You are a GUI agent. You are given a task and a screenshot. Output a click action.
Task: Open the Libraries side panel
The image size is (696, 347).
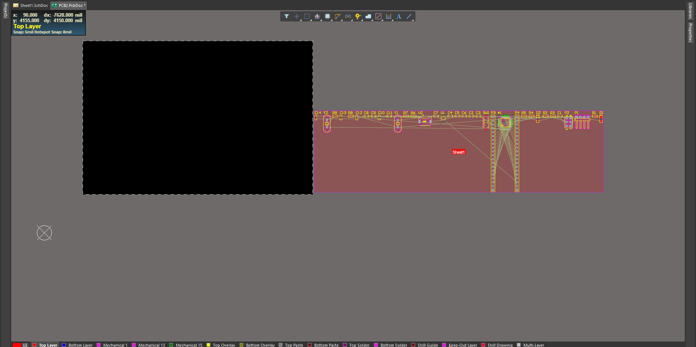(690, 11)
